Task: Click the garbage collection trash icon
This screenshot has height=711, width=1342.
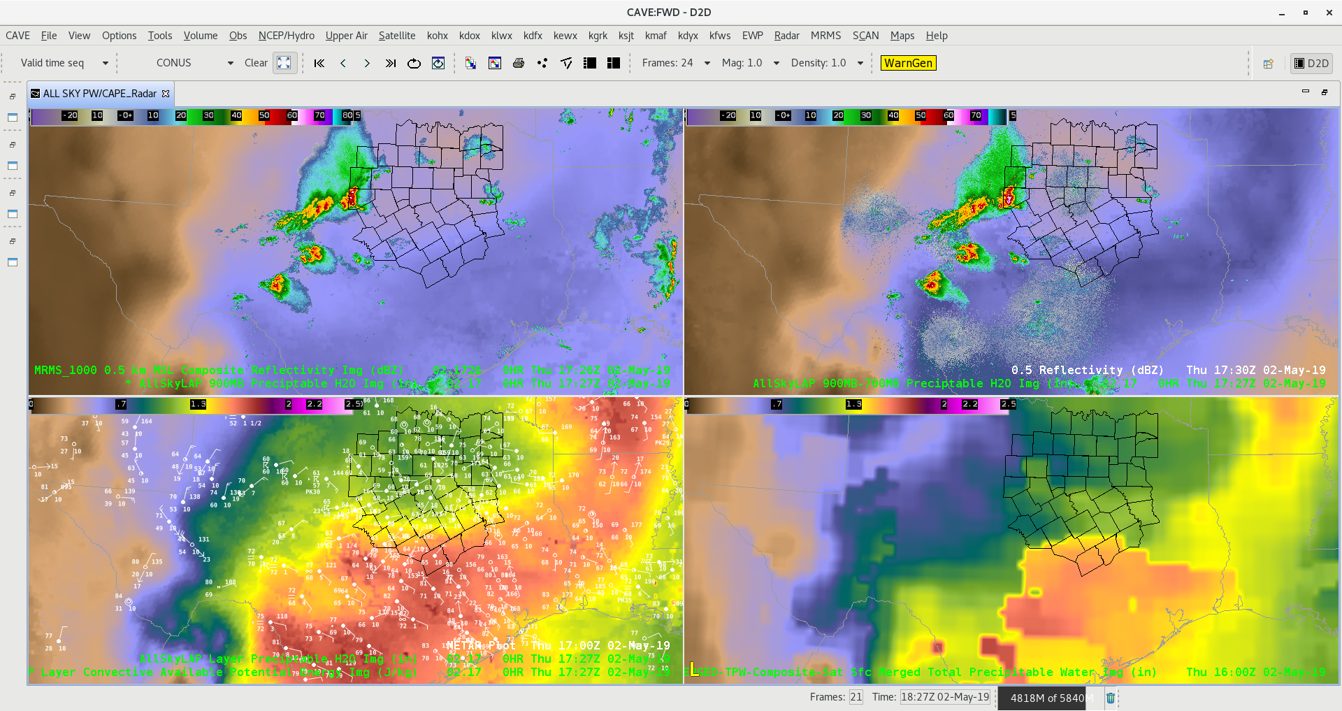Action: click(x=1111, y=698)
